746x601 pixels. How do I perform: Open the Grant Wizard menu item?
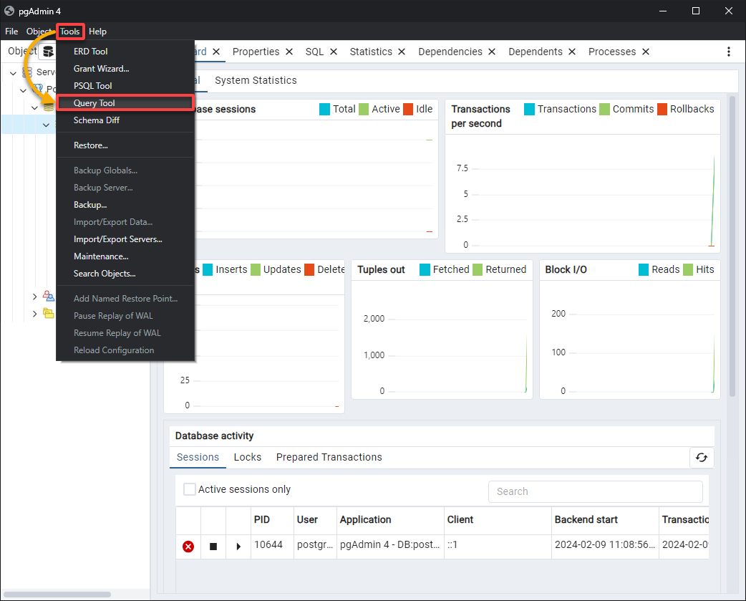pos(125,69)
